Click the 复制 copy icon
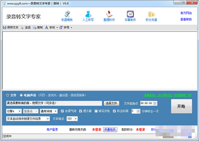Viewport: 200px width, 141px height. click(x=34, y=28)
